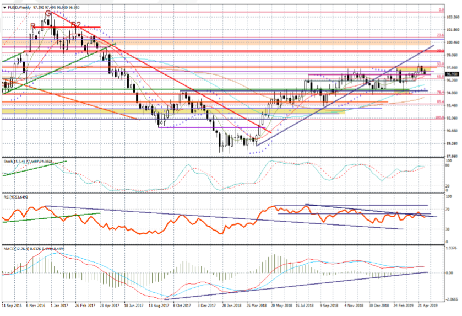Click the 103.260 price scale label
Image resolution: width=462 pixels, height=316 pixels.
point(453,17)
